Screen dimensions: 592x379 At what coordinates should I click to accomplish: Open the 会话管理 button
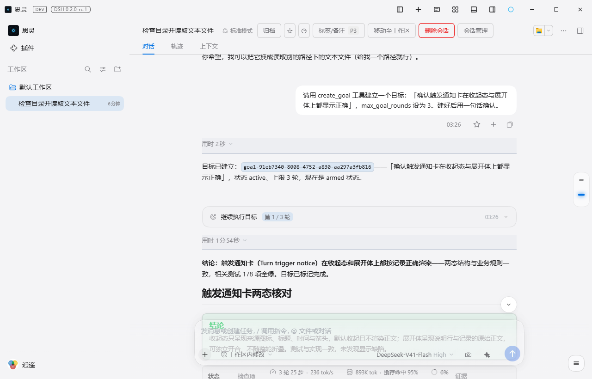coord(475,31)
